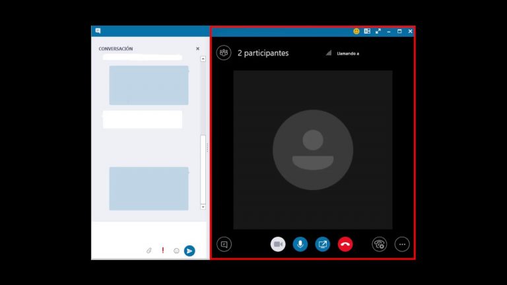Attach a file with the paperclip icon
507x285 pixels.
(x=149, y=251)
